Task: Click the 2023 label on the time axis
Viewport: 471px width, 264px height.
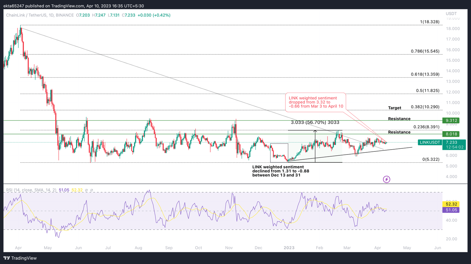Action: click(289, 248)
